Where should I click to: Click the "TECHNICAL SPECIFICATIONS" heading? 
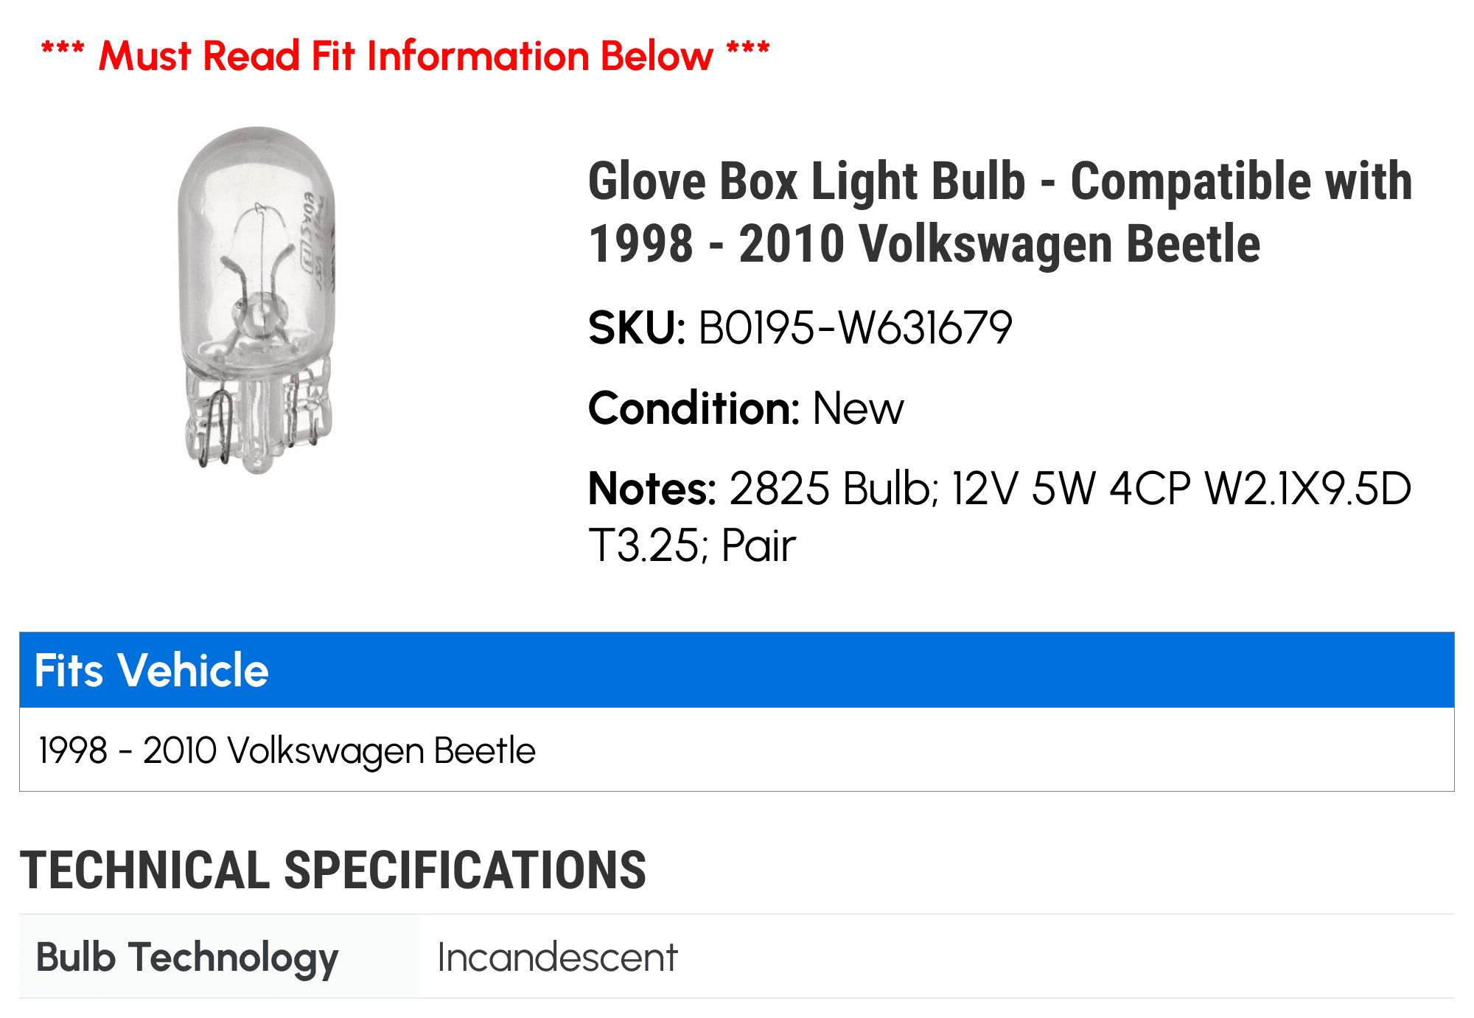tap(332, 871)
